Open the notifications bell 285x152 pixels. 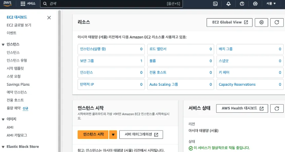pyautogui.click(x=229, y=4)
